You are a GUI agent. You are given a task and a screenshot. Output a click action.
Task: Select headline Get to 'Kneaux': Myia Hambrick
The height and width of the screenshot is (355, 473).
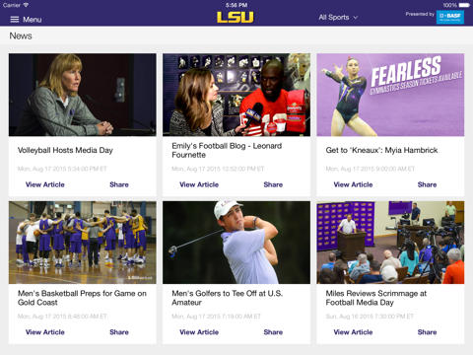tap(381, 150)
